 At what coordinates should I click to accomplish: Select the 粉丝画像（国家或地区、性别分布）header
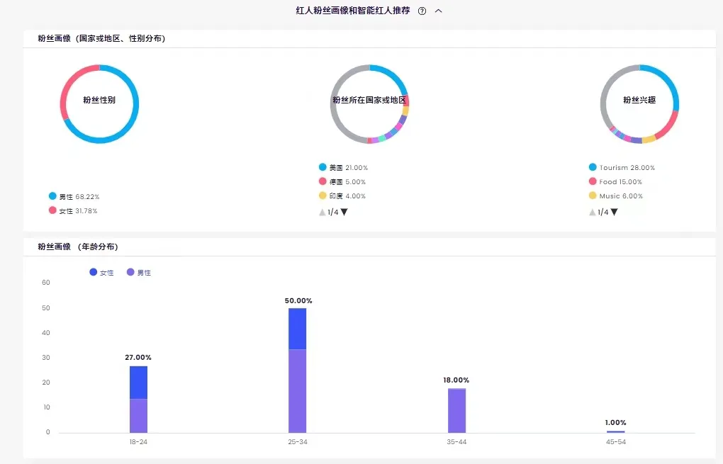pos(99,38)
